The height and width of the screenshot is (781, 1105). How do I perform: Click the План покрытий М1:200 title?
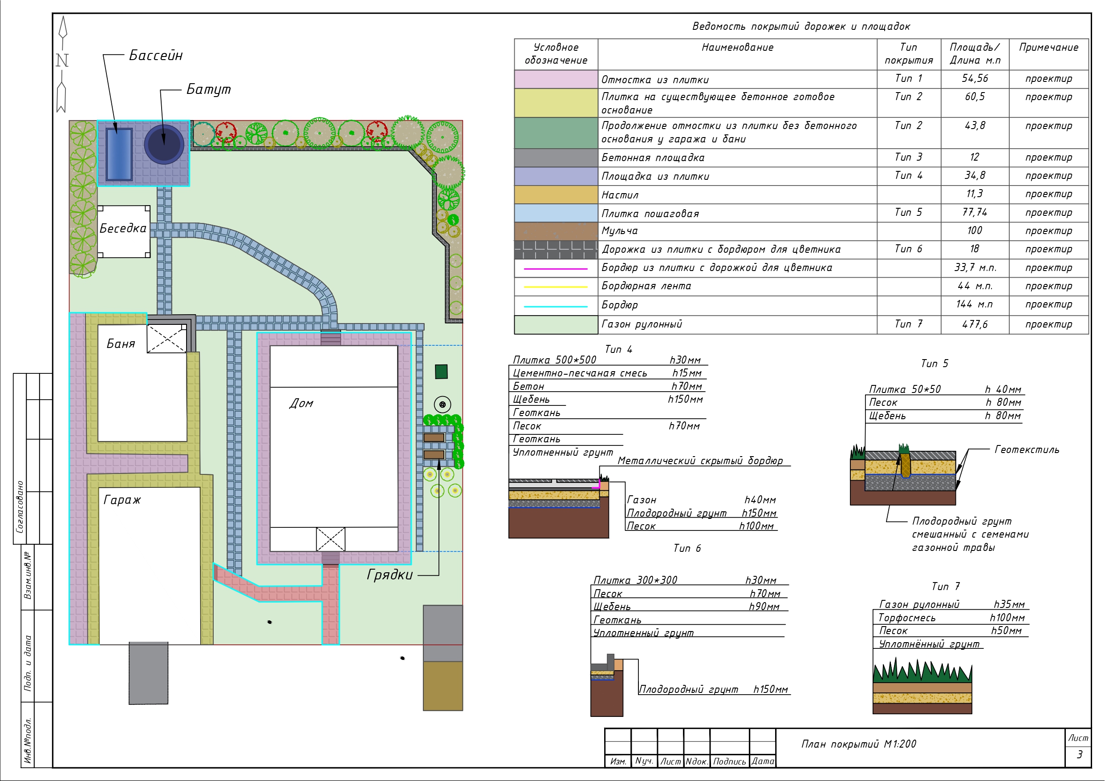click(859, 744)
